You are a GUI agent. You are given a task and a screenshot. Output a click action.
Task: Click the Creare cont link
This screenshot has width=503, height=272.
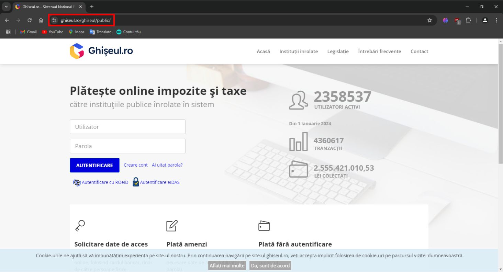(135, 165)
